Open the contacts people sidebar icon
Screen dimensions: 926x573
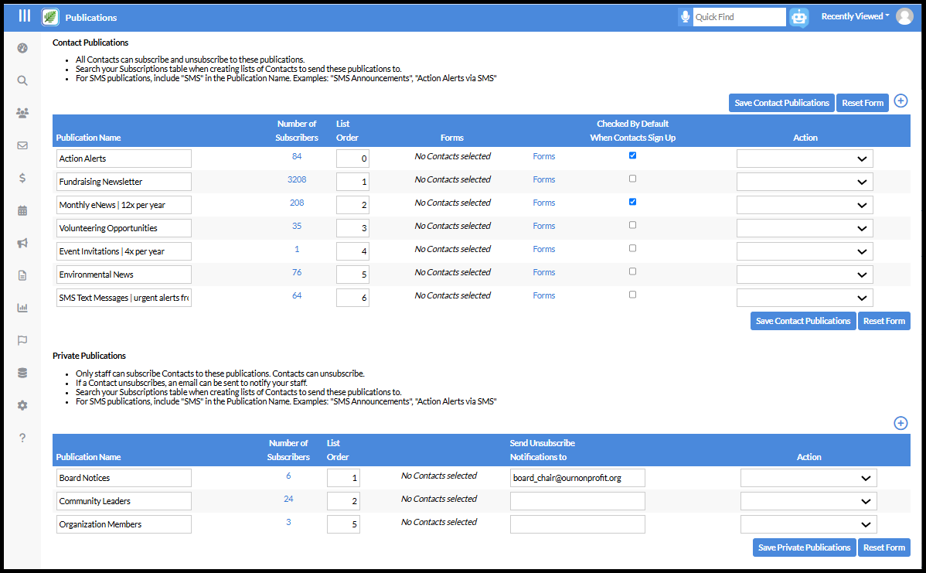(x=22, y=113)
